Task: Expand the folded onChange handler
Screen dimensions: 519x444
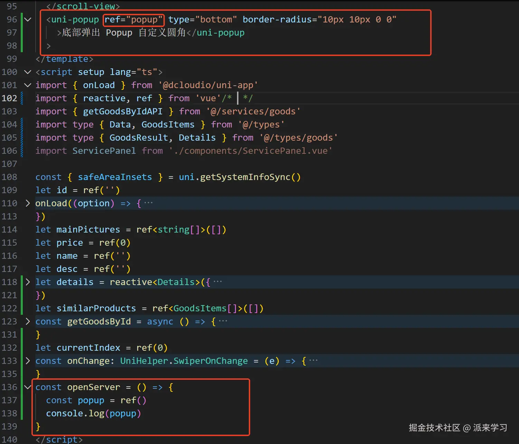Action: [x=28, y=361]
